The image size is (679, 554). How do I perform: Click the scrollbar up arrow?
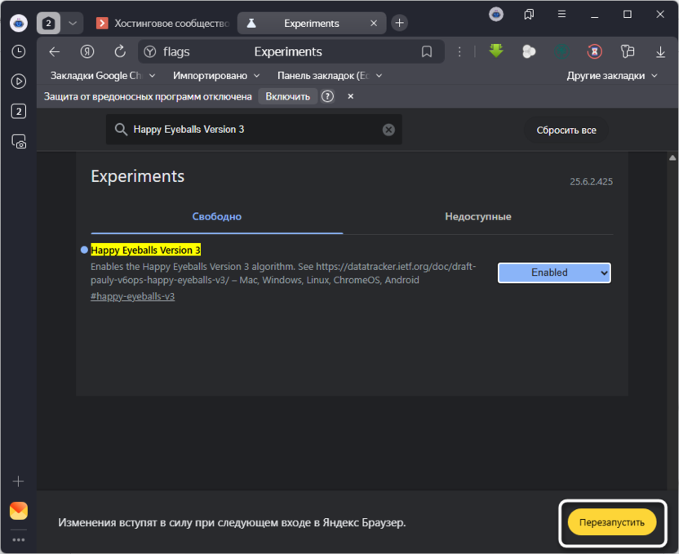(672, 158)
